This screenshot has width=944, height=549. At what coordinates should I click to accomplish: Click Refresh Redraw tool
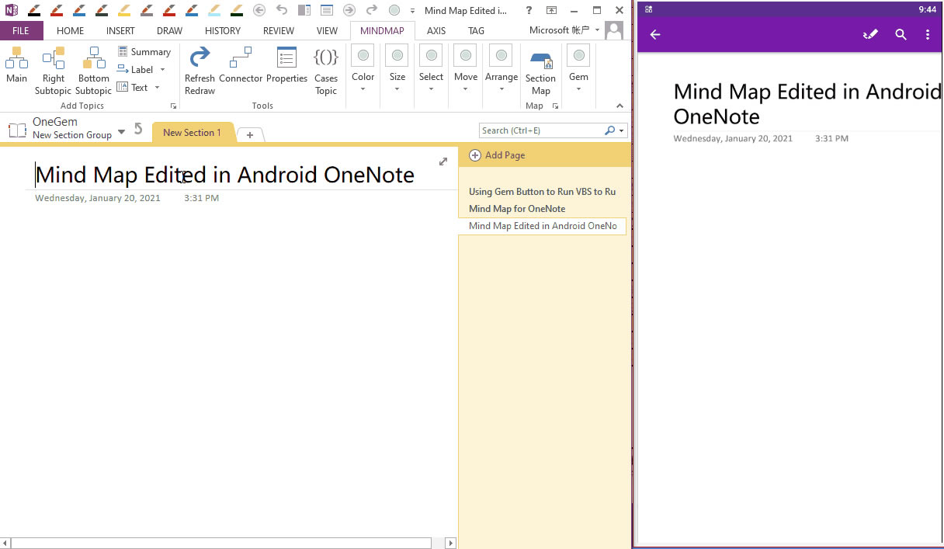coord(200,68)
